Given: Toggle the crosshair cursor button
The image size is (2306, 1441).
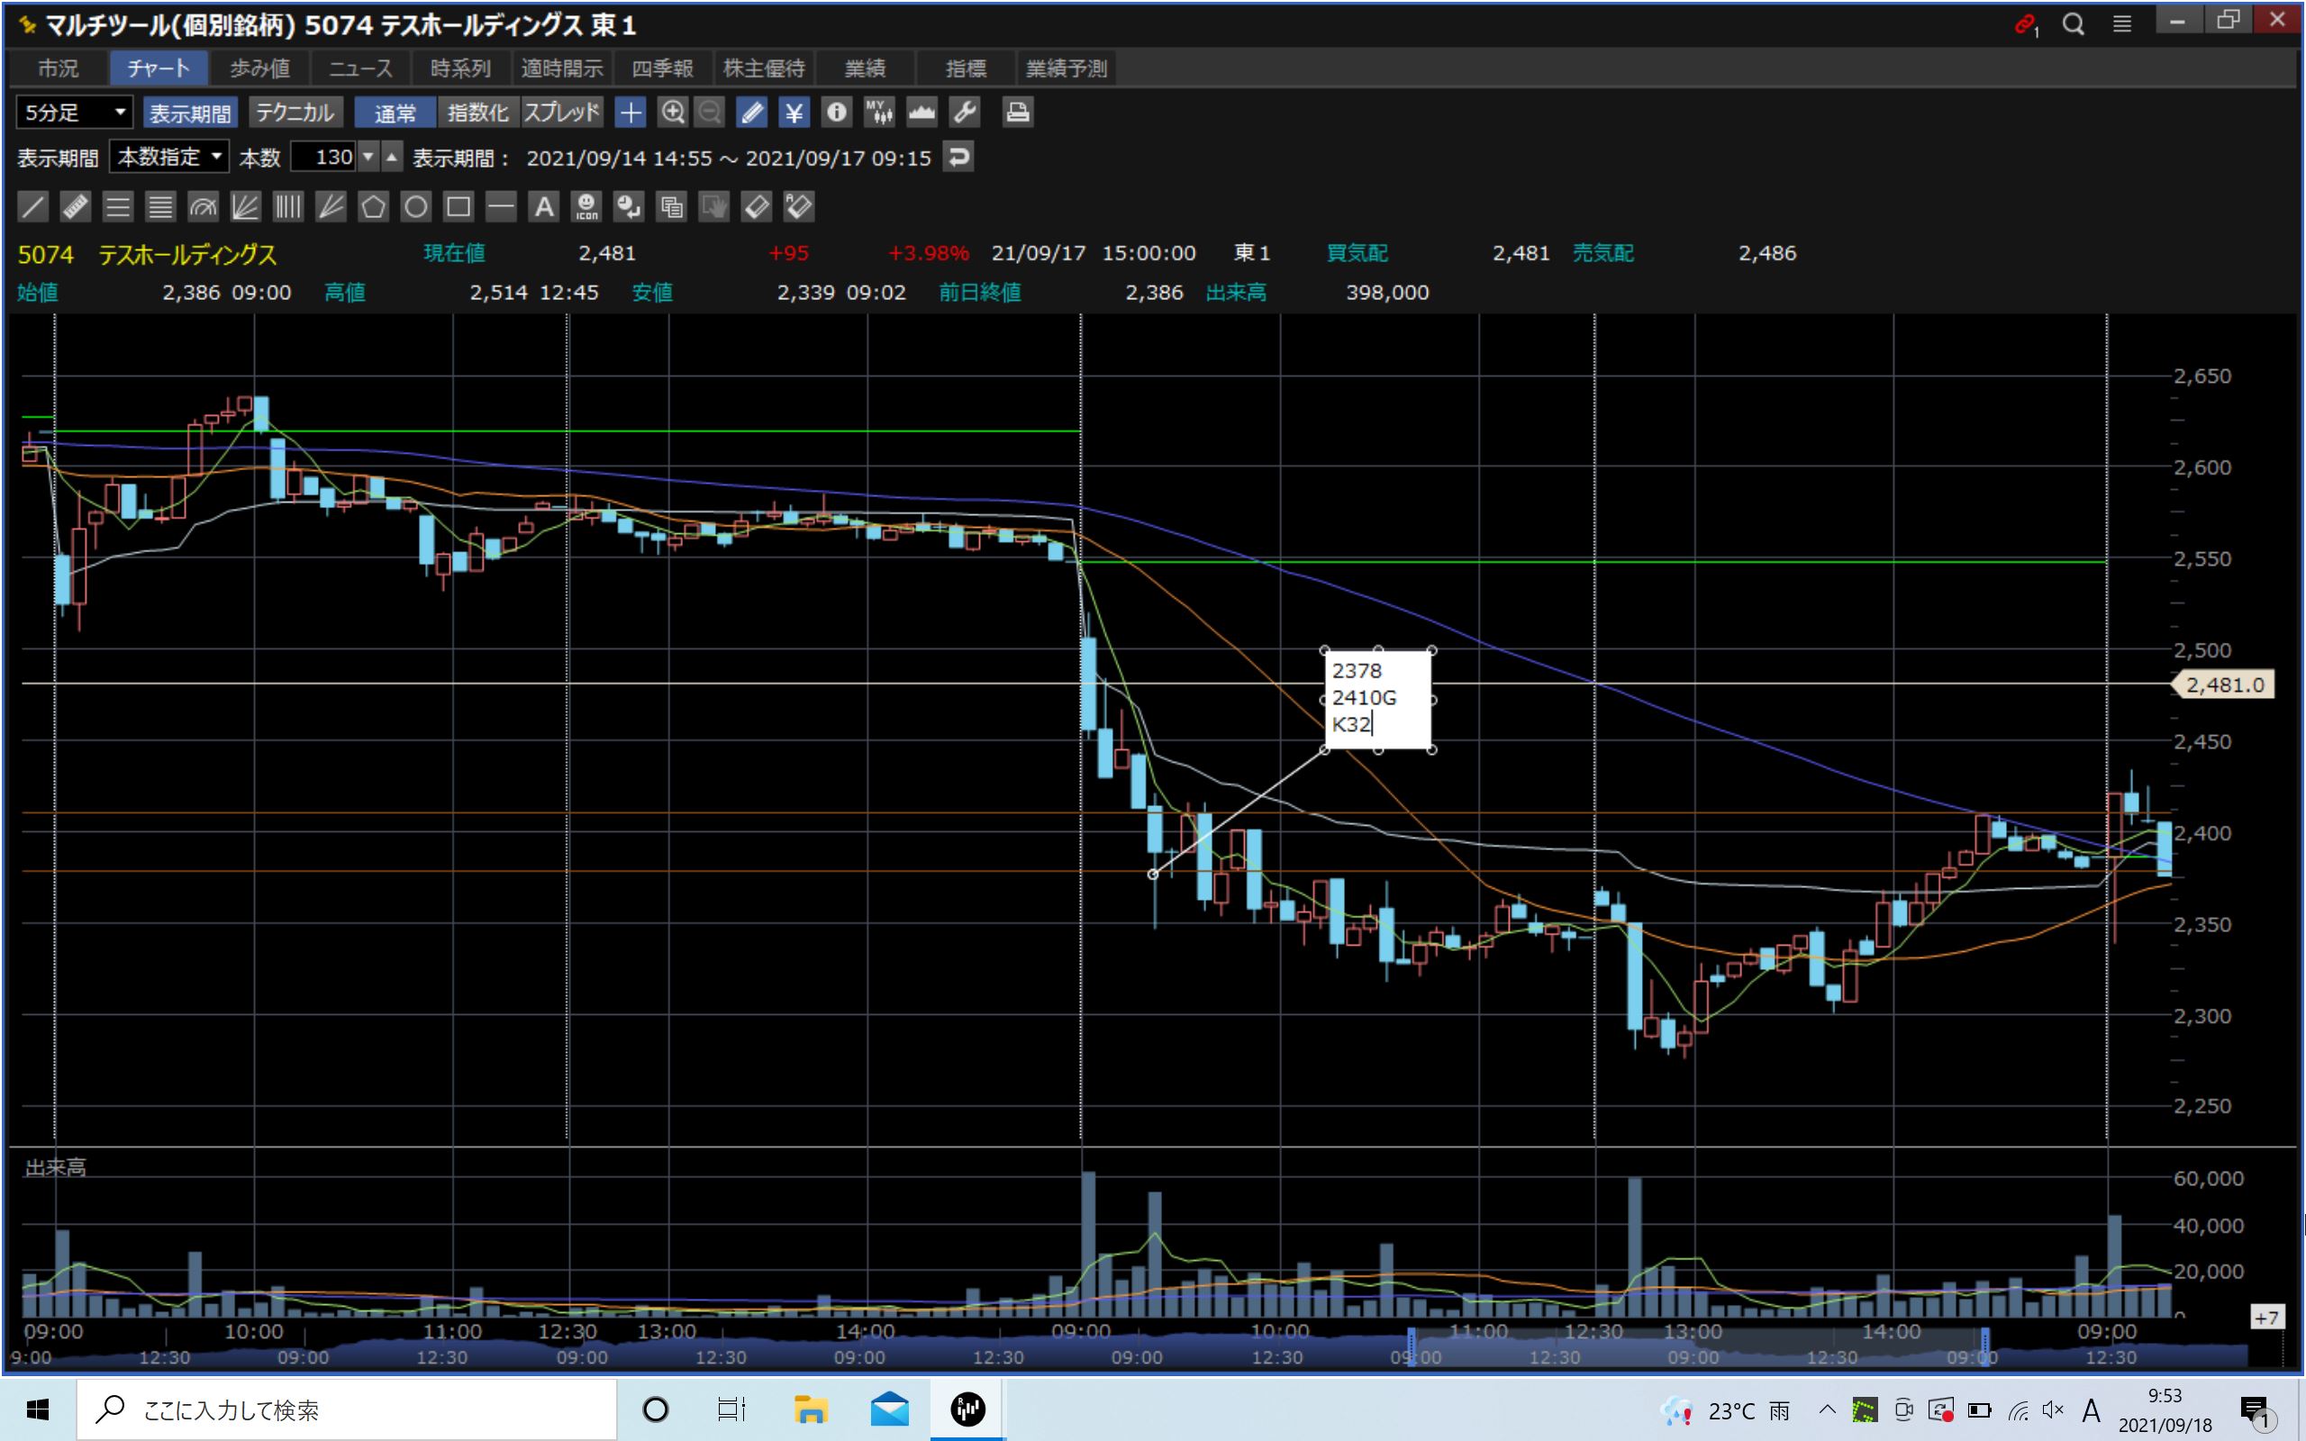Looking at the screenshot, I should [630, 113].
